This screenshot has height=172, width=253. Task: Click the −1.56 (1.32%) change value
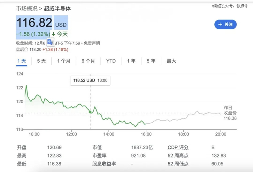pos(33,34)
